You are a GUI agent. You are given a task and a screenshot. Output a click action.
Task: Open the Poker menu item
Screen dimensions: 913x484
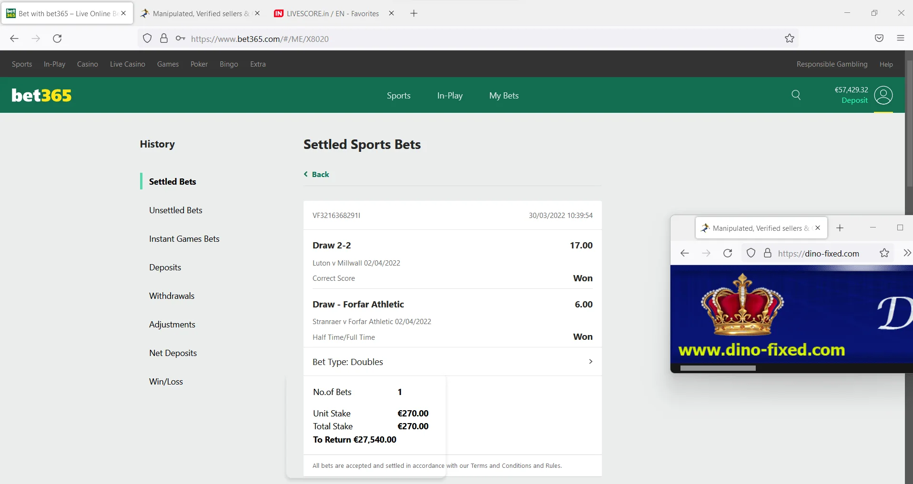tap(199, 64)
